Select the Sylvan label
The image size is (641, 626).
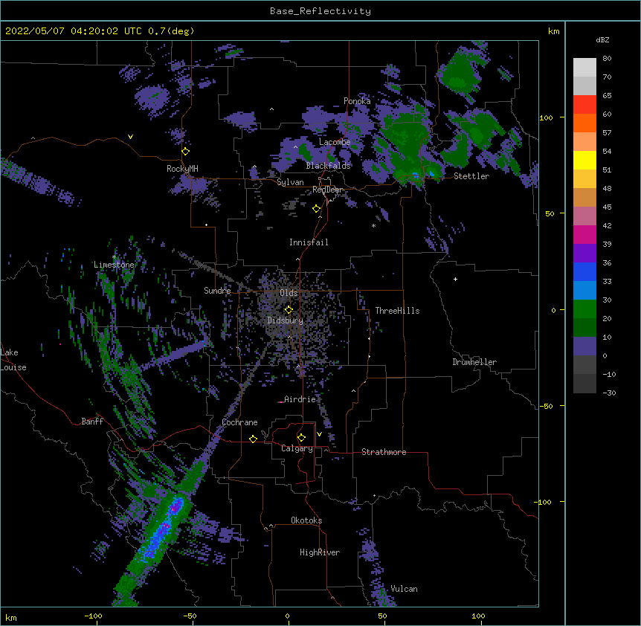pos(290,182)
